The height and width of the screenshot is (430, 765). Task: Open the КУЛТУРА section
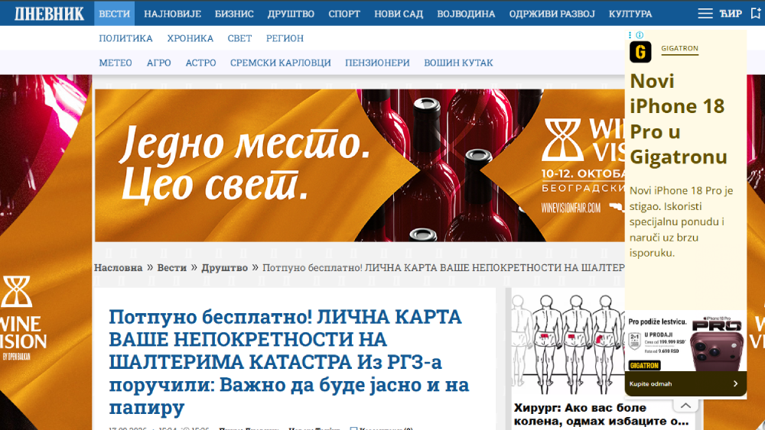coord(630,14)
